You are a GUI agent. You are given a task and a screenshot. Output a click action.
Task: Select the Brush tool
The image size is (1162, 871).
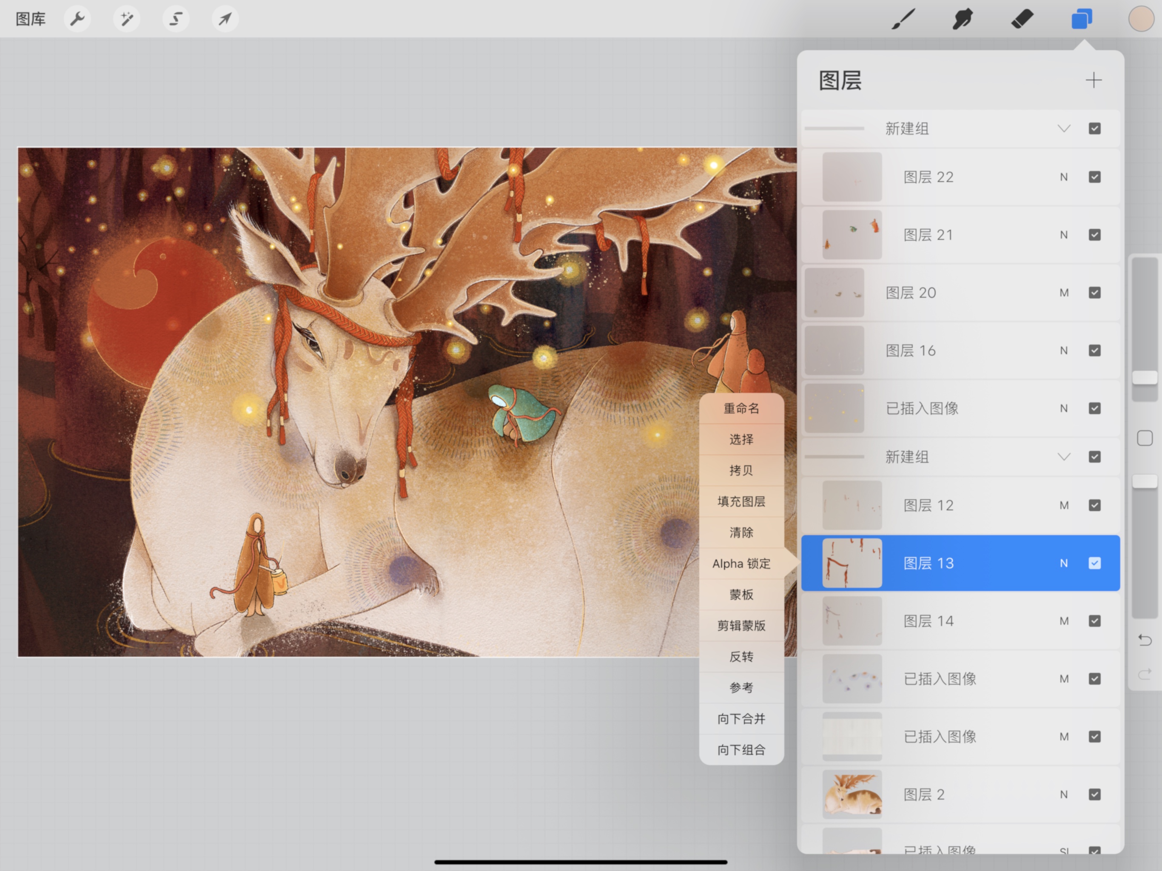pyautogui.click(x=903, y=20)
